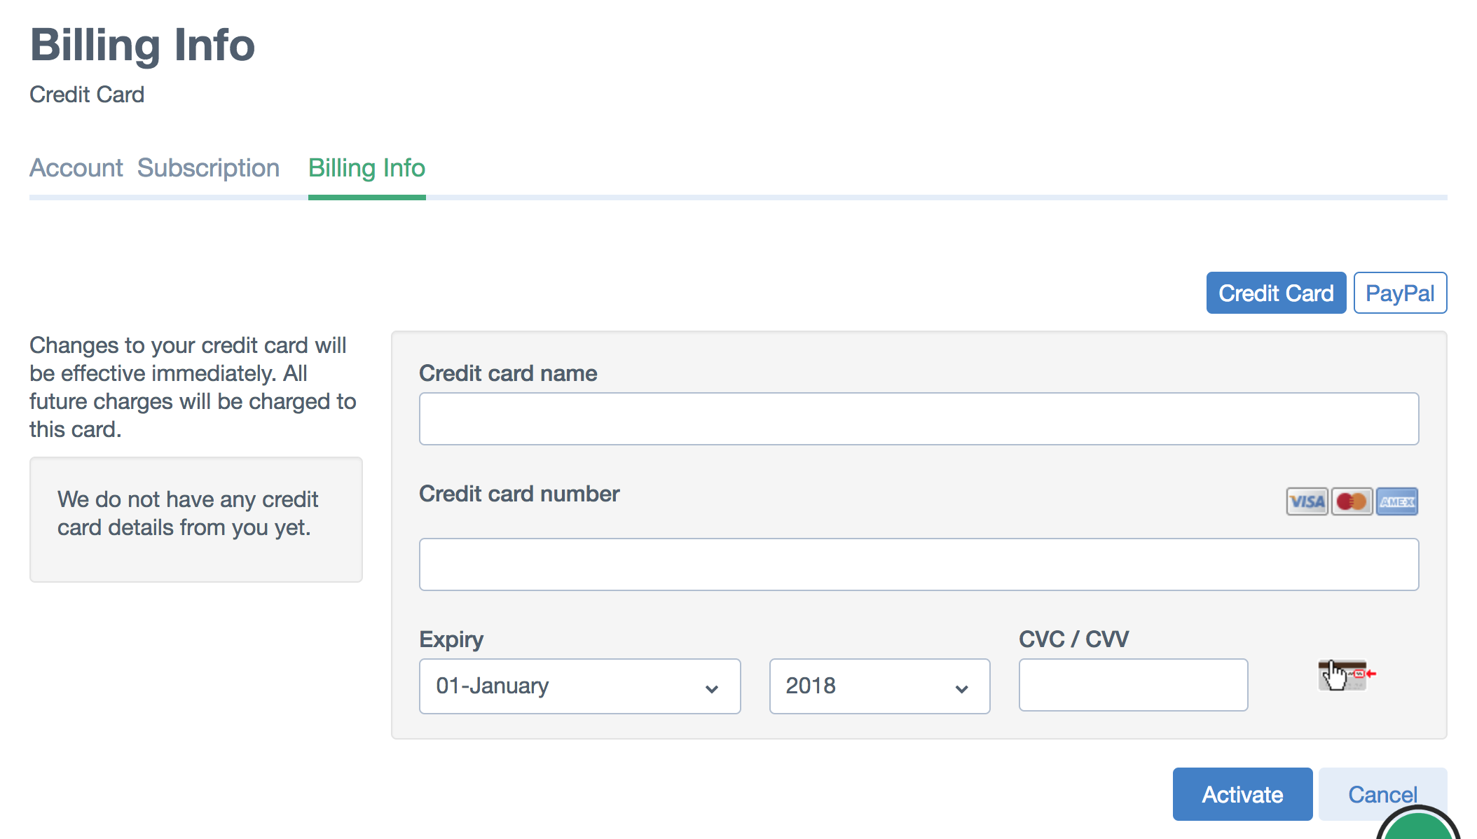The width and height of the screenshot is (1477, 839).
Task: Click the Mastercard logo icon
Action: coord(1352,501)
